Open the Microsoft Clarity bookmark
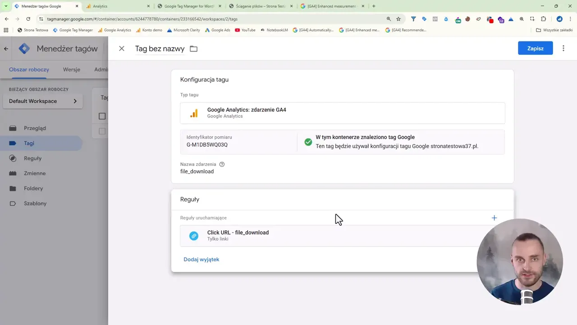 tap(183, 30)
